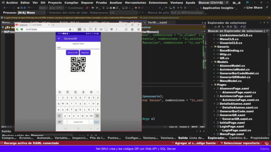The image size is (271, 152).
Task: Open the AnyDesk chat icon
Action: 90,30
